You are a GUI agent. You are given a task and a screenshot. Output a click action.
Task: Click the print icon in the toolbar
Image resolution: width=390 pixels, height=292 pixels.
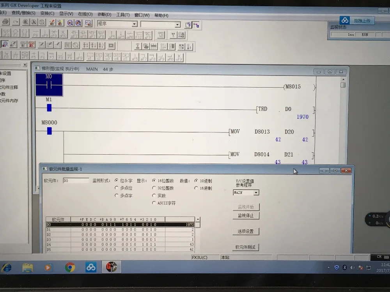coord(5,23)
